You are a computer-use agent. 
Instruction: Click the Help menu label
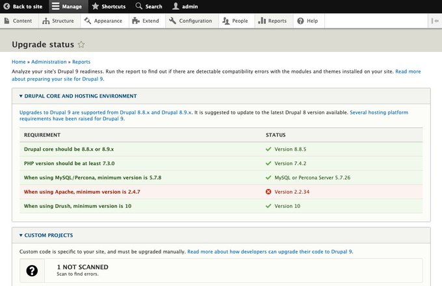pos(313,21)
